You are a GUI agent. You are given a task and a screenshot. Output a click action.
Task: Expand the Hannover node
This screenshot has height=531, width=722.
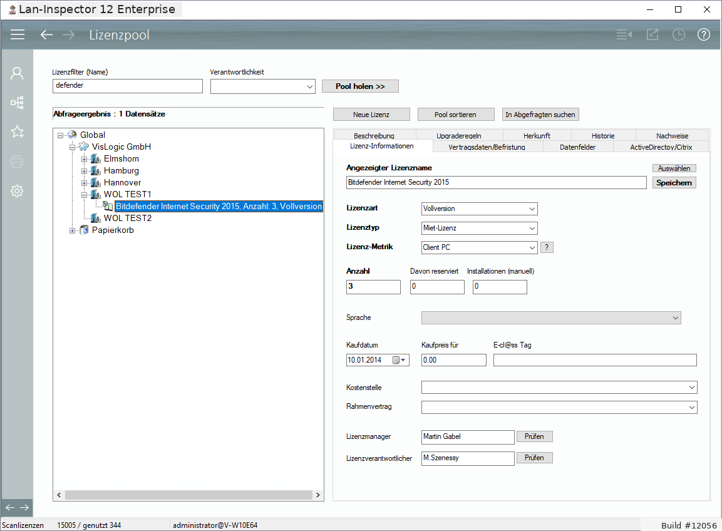(x=85, y=183)
